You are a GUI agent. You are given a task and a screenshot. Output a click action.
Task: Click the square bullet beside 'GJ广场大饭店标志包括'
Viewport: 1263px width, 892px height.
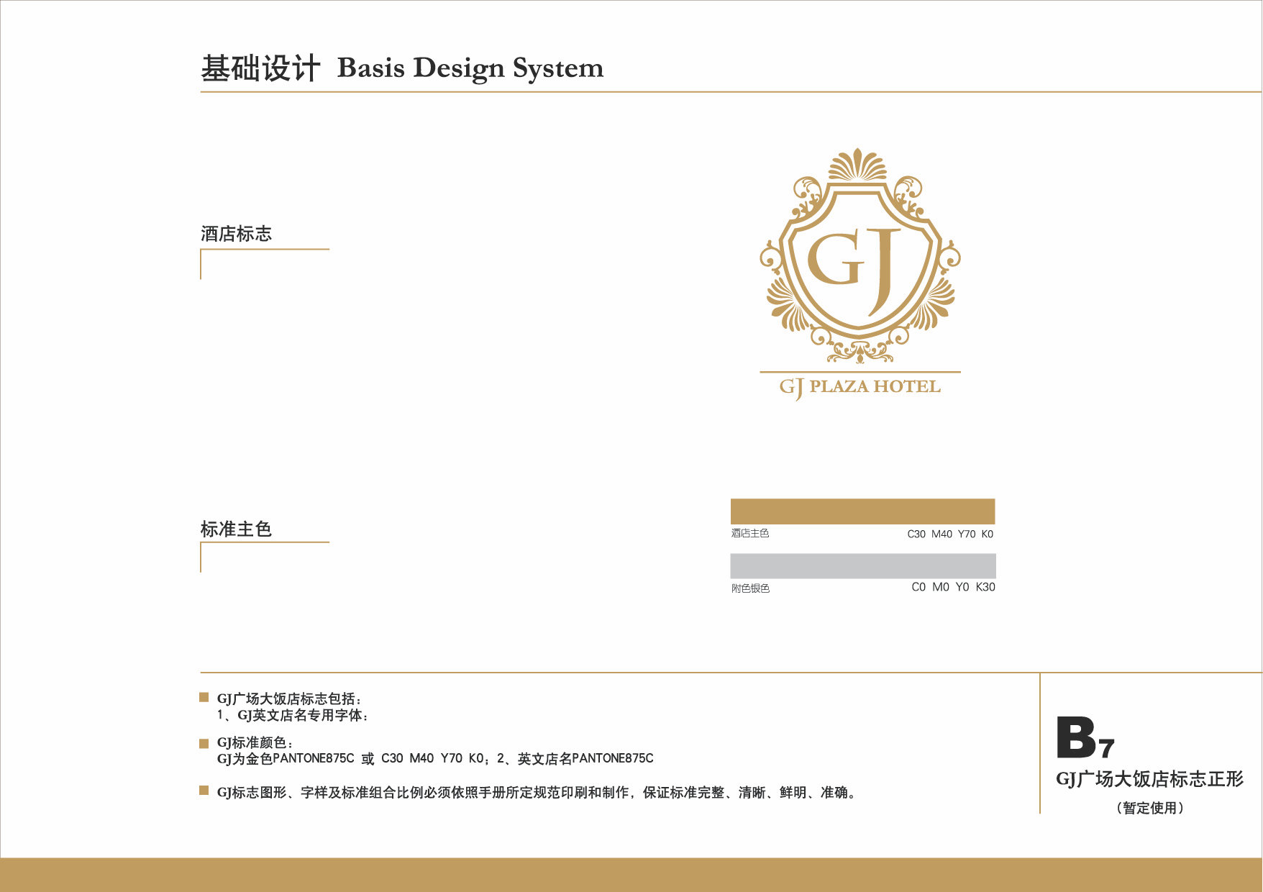(204, 698)
